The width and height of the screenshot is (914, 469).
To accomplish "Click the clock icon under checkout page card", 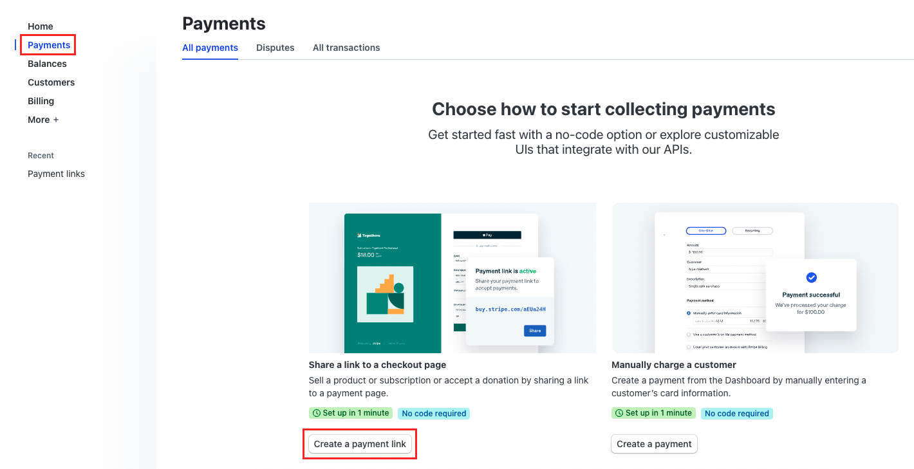I will point(316,413).
